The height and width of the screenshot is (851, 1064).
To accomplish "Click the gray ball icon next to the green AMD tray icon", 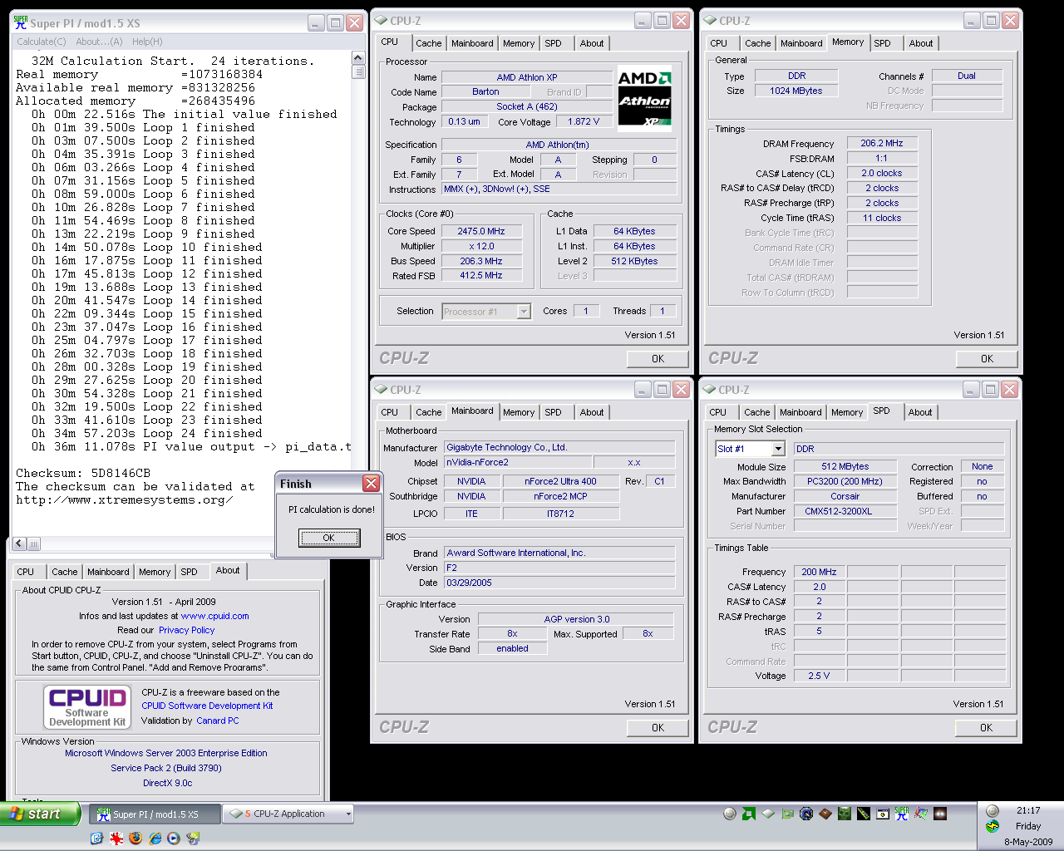I will (x=730, y=814).
